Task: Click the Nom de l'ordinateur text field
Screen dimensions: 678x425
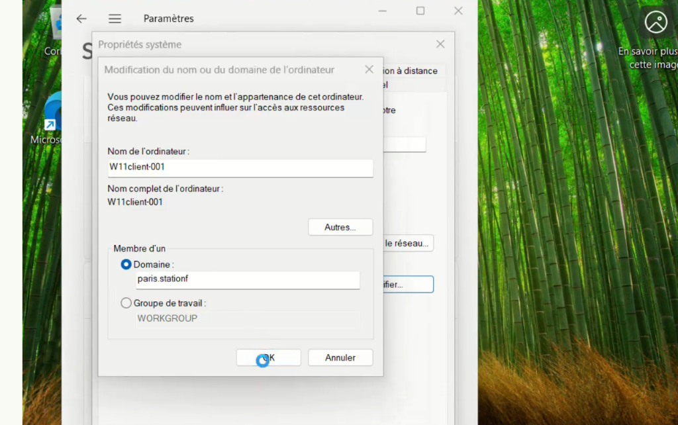Action: pos(240,167)
